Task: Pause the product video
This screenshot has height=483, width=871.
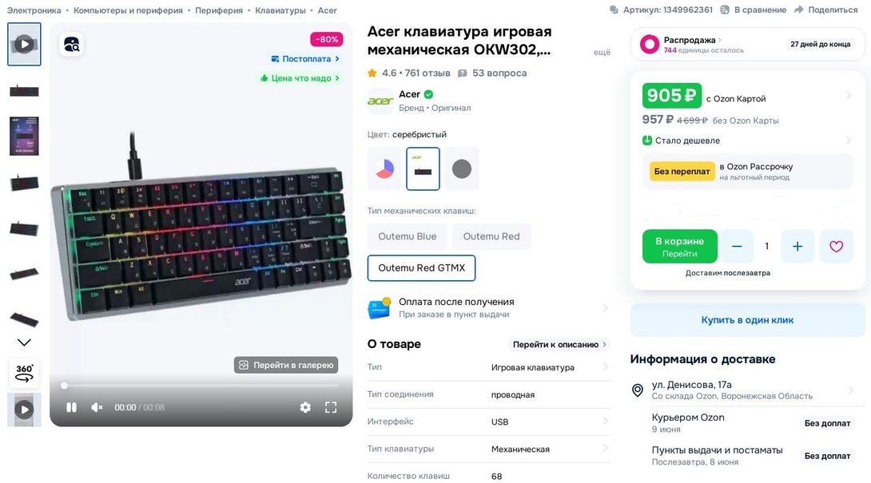Action: pyautogui.click(x=72, y=407)
